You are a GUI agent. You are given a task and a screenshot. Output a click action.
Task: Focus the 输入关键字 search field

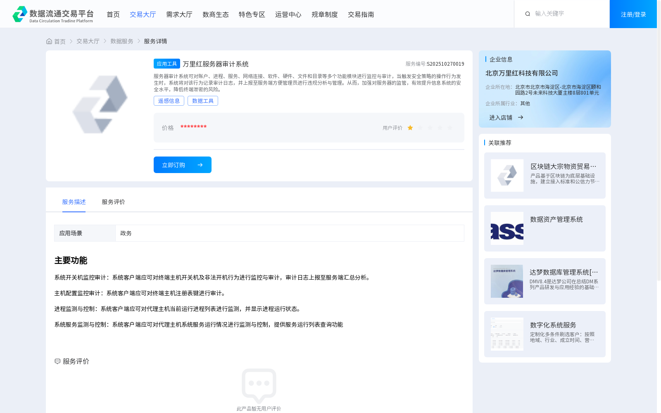[568, 14]
